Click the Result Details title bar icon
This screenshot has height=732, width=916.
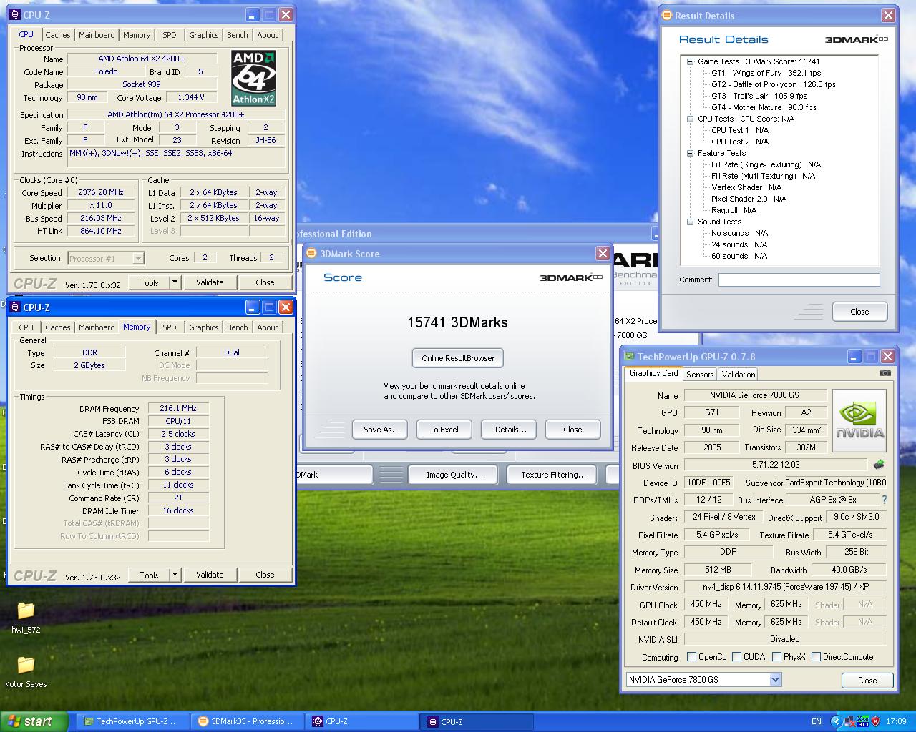point(667,15)
